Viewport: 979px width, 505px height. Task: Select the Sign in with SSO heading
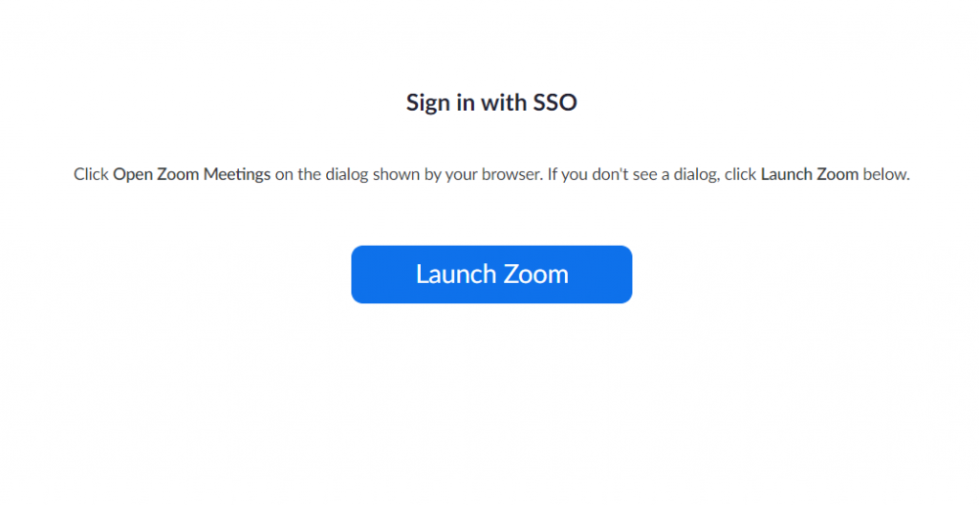click(x=491, y=102)
